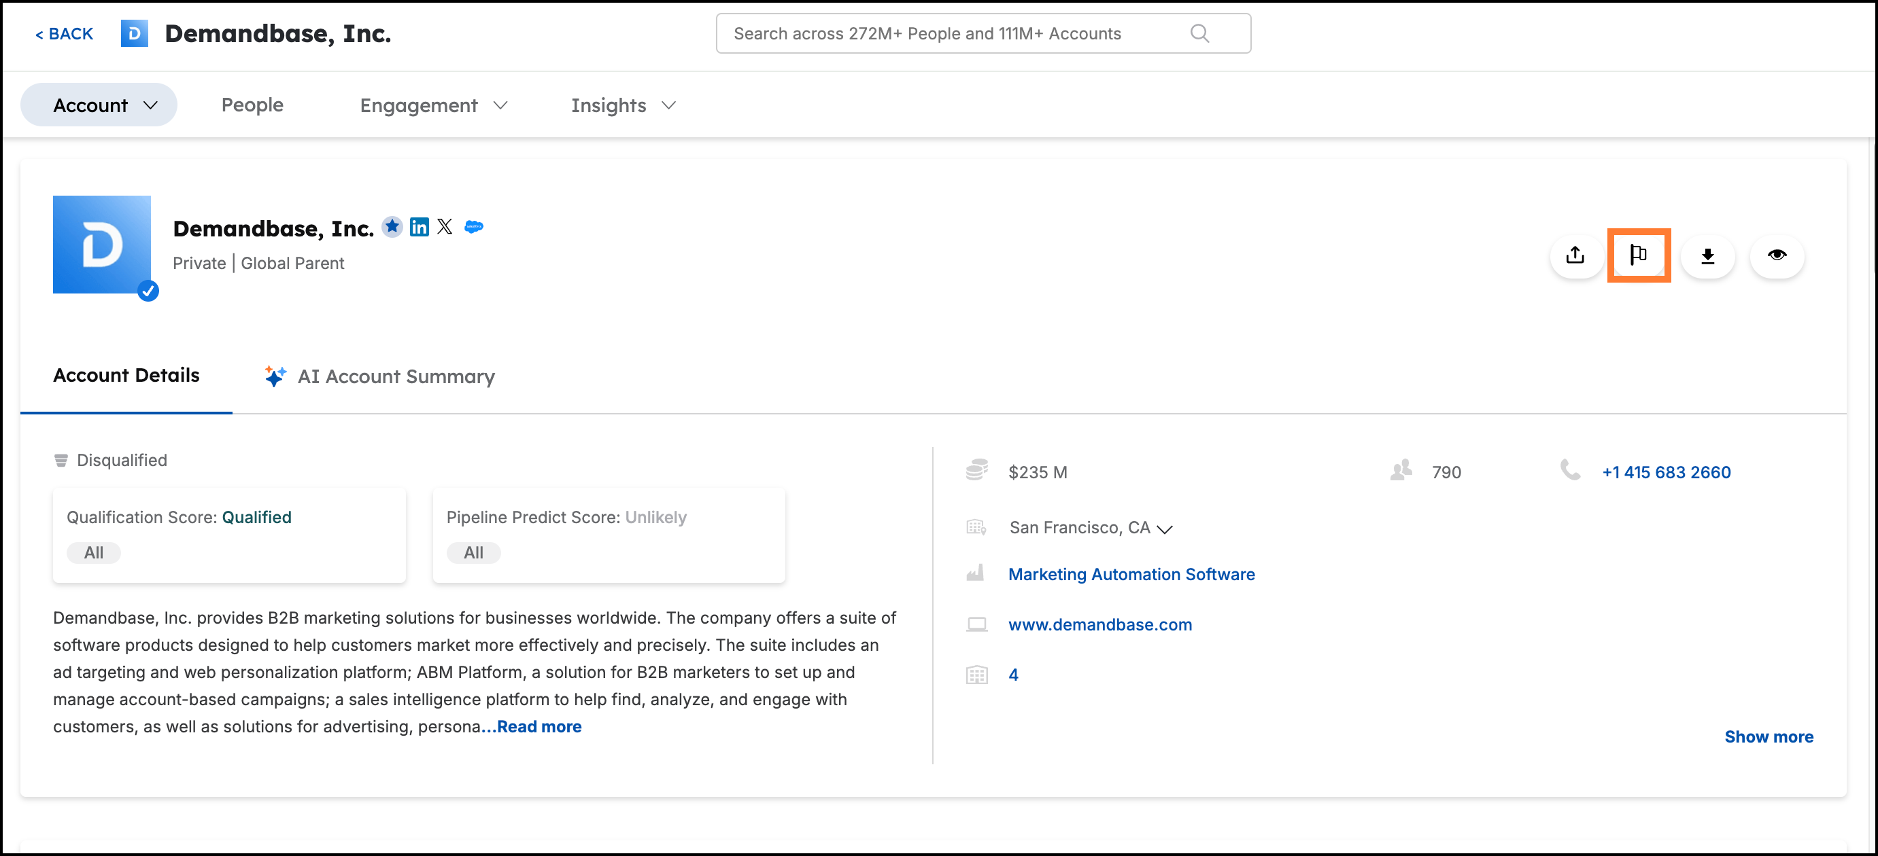Open the X social profile icon
Screen dimensions: 1878x856
[x=445, y=228]
